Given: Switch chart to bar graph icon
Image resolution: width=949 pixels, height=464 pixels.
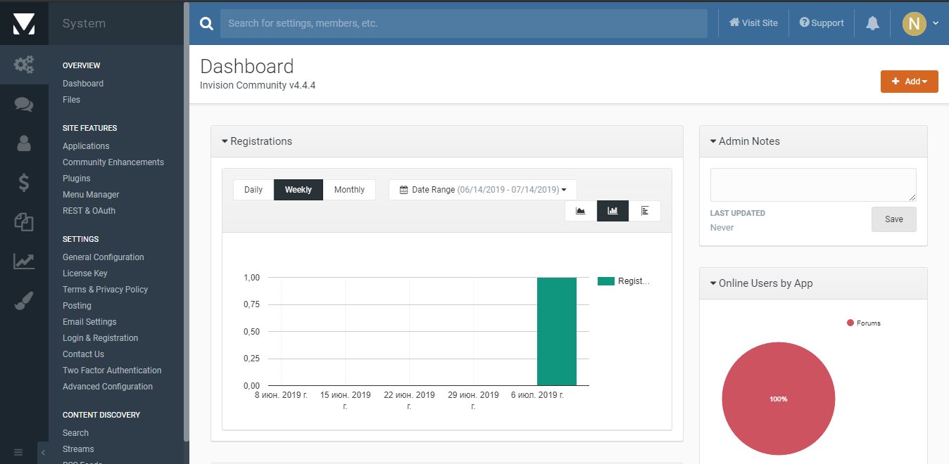Looking at the screenshot, I should coord(612,211).
